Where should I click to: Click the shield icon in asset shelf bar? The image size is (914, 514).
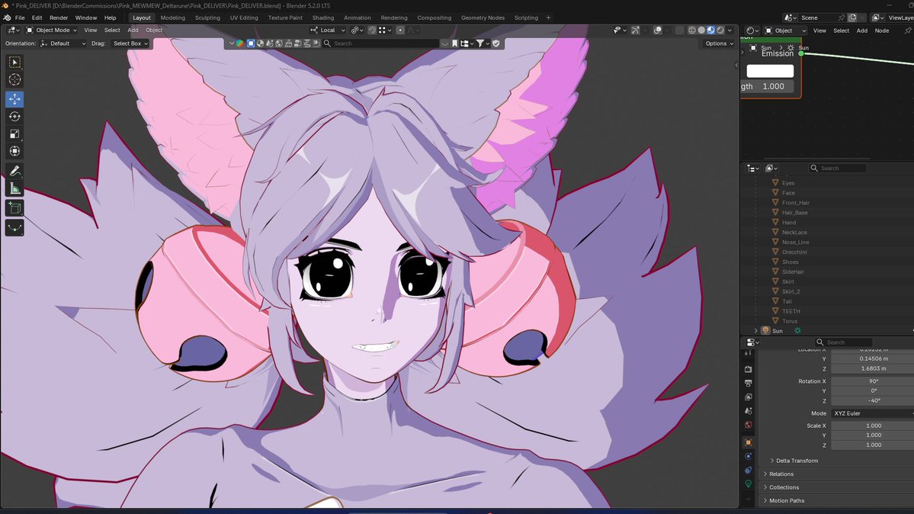[x=496, y=43]
